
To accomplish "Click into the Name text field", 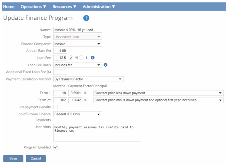I will [x=78, y=30].
